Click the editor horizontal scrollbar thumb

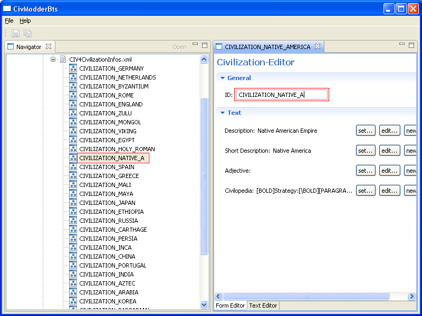(306, 296)
